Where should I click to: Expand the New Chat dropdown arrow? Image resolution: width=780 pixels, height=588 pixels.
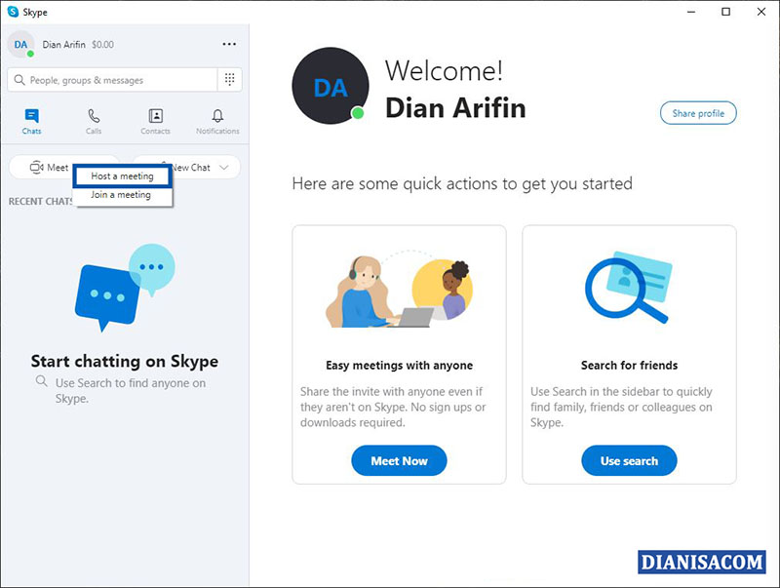pyautogui.click(x=224, y=168)
